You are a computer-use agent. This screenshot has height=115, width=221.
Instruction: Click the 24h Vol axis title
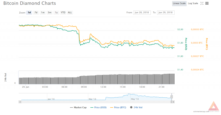click(6, 77)
